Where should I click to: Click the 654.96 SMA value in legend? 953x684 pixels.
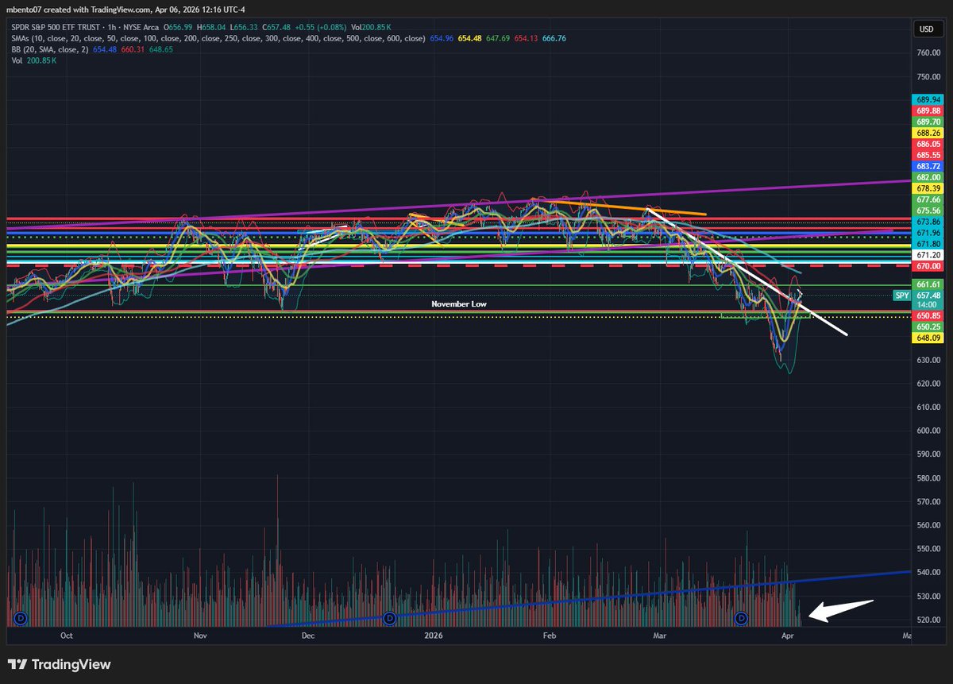443,39
